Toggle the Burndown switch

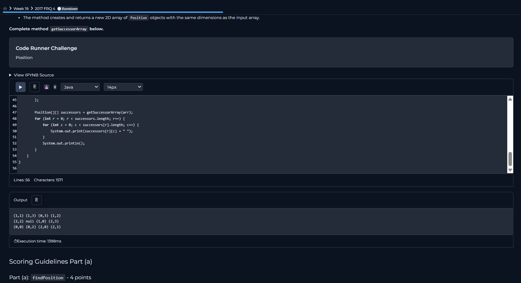point(59,9)
